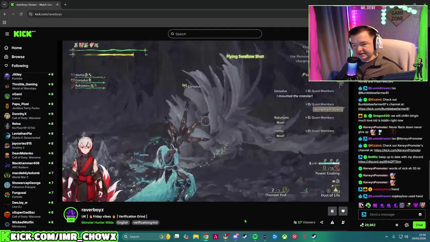The width and height of the screenshot is (430, 242).
Task: Open the Bumblebeefarmer81 channel link in chat
Action: (x=384, y=109)
